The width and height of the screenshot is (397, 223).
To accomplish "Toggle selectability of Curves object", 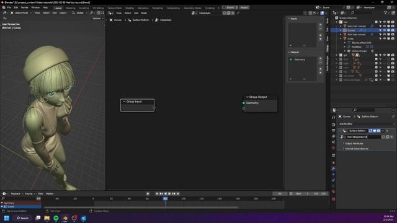I will (380, 30).
